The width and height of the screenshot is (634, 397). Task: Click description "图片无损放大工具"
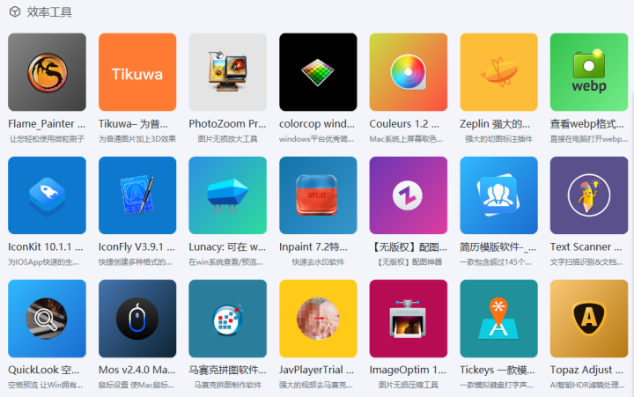pyautogui.click(x=228, y=139)
